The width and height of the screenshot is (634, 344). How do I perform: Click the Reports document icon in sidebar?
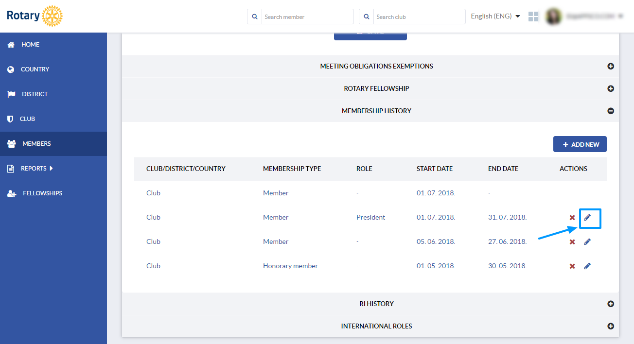pyautogui.click(x=11, y=169)
